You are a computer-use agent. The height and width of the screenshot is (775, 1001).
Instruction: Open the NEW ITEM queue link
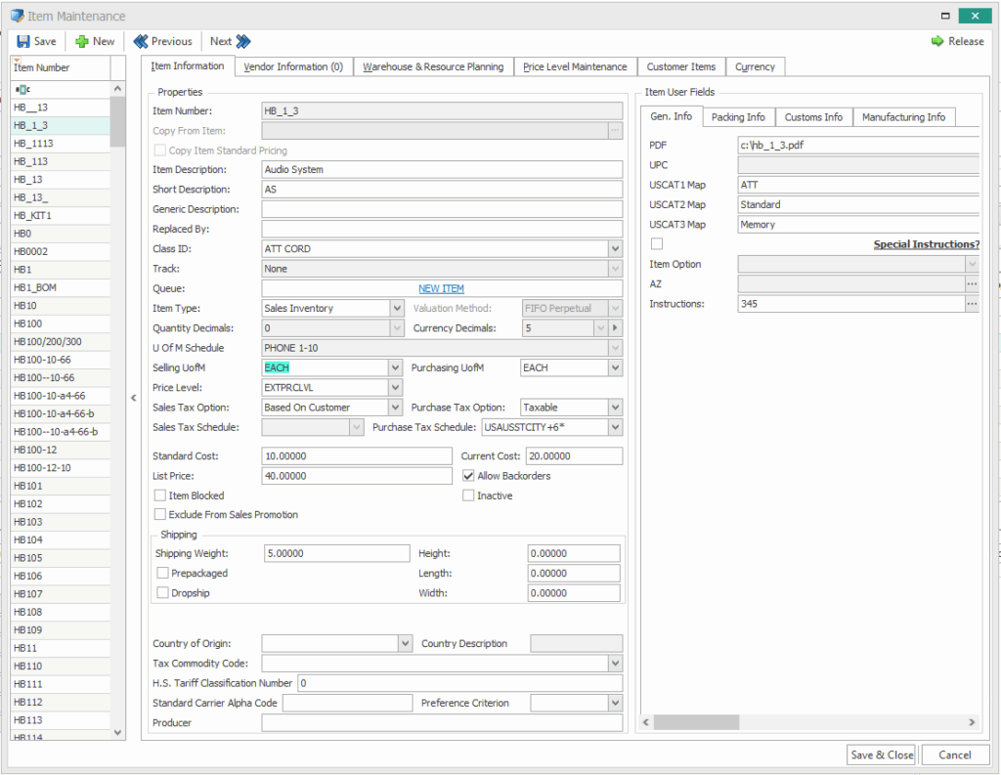tap(441, 288)
